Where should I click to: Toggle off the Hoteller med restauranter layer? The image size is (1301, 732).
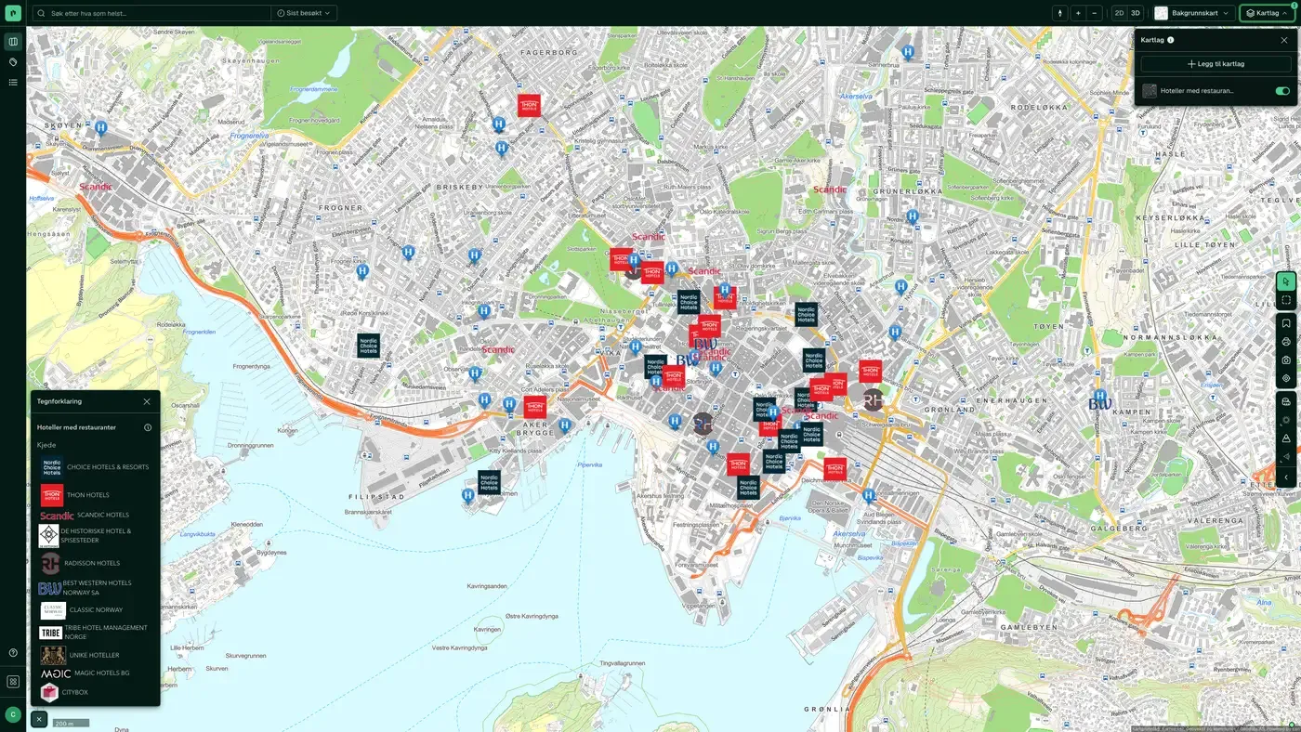coord(1282,91)
